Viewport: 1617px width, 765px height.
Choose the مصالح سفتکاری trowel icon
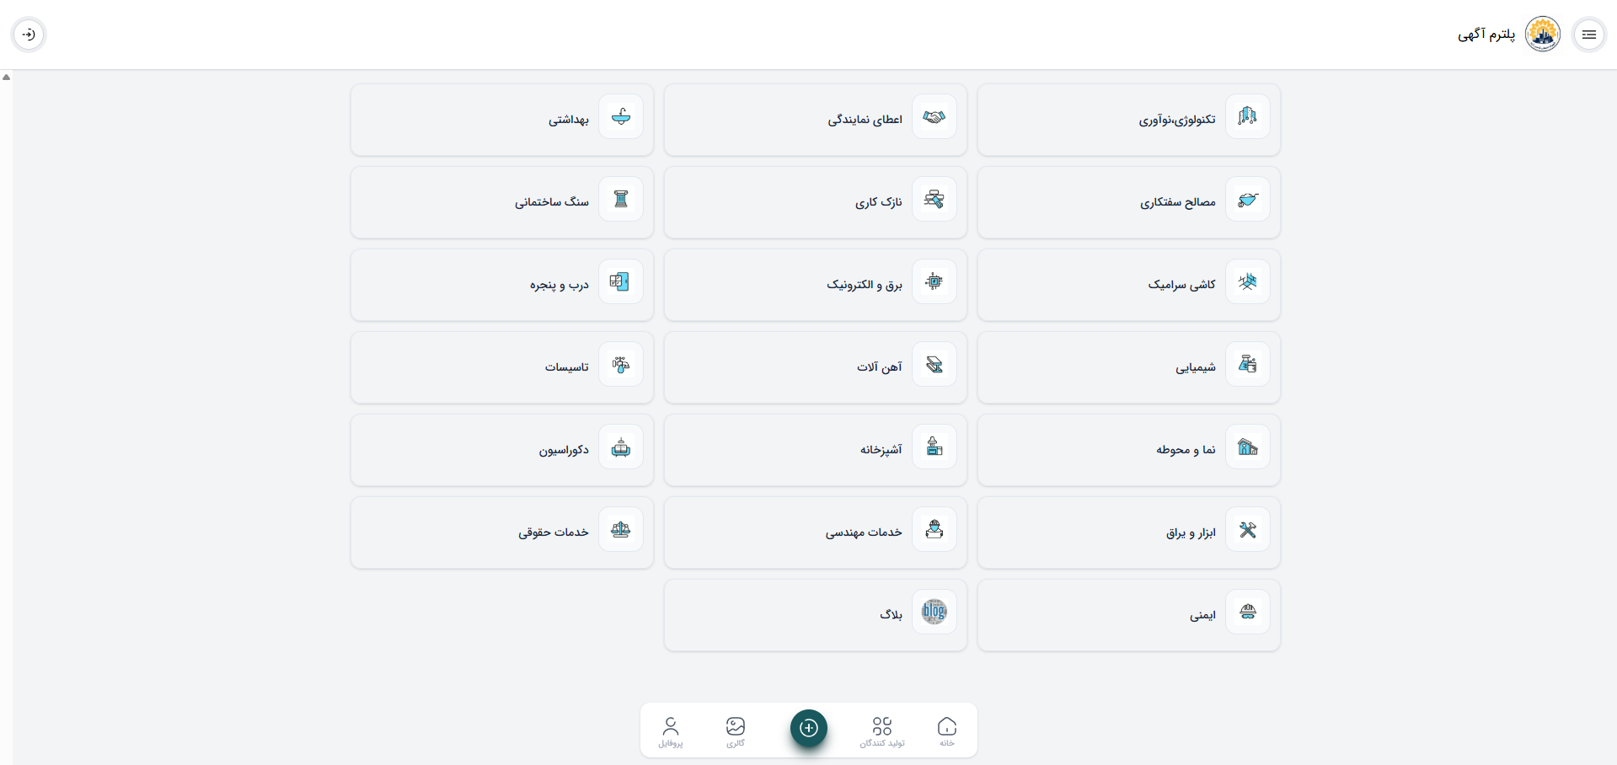pyautogui.click(x=1247, y=199)
